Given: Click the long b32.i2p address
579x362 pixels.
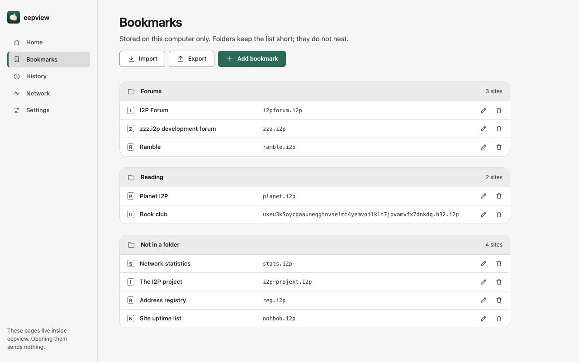Looking at the screenshot, I should [x=361, y=214].
